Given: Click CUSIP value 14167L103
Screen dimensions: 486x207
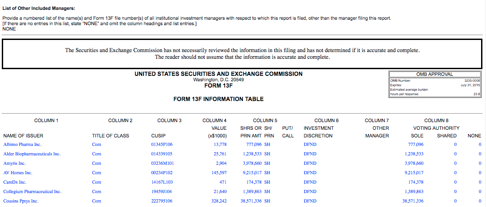Looking at the screenshot, I should pos(162,182).
